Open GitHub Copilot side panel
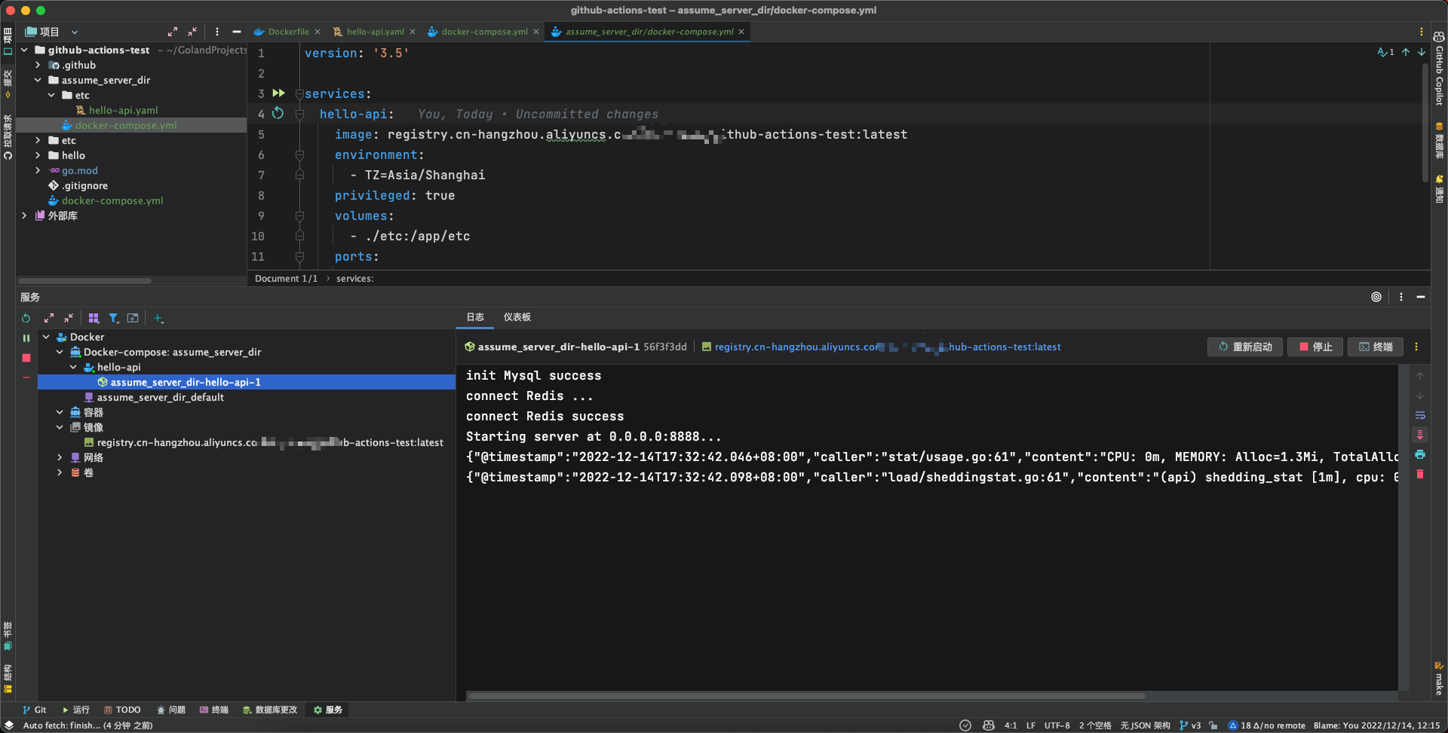The image size is (1448, 733). tap(1439, 68)
